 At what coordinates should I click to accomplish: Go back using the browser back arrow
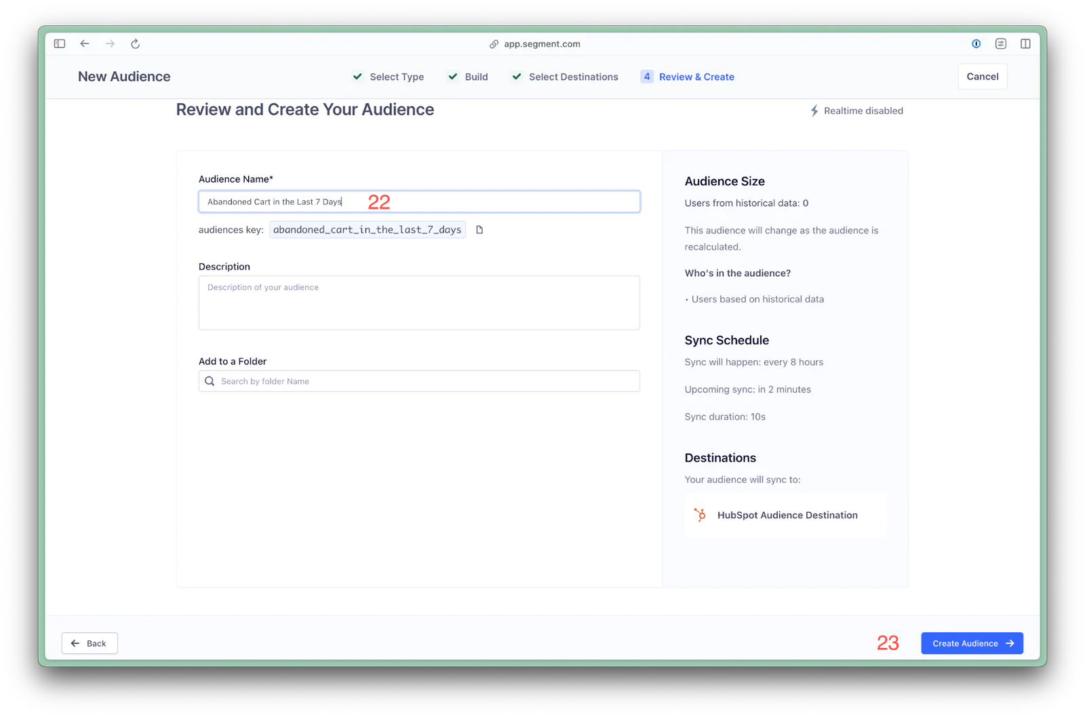(x=85, y=44)
